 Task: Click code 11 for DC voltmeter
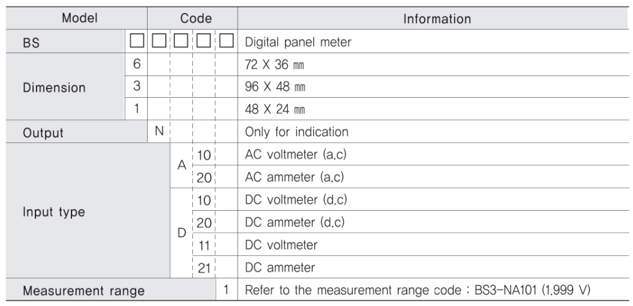pyautogui.click(x=204, y=245)
